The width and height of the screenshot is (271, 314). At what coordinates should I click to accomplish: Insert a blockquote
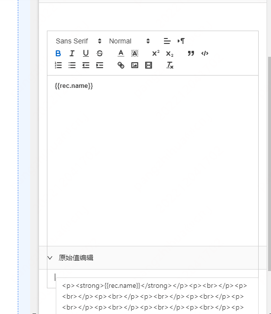pos(191,53)
